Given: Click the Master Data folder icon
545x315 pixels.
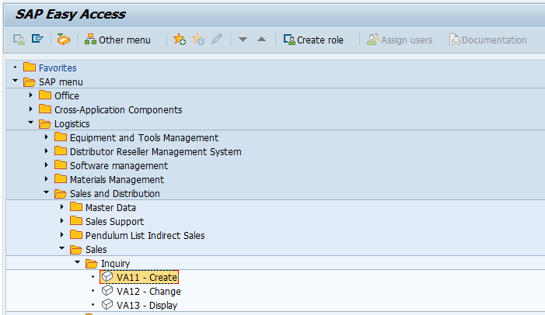Looking at the screenshot, I should coord(76,206).
